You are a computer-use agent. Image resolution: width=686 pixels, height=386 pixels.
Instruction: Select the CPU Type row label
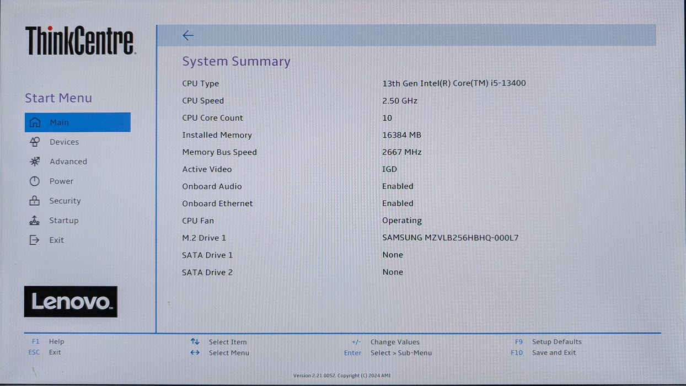(x=201, y=84)
